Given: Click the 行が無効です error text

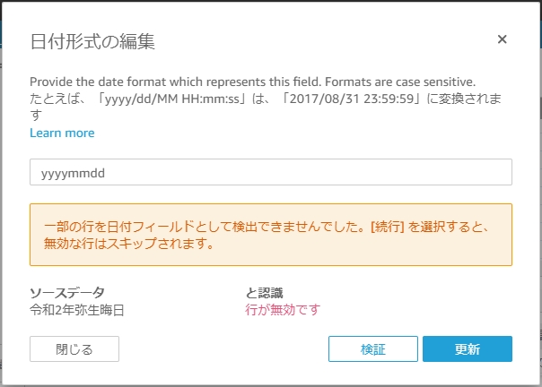Looking at the screenshot, I should click(x=283, y=310).
